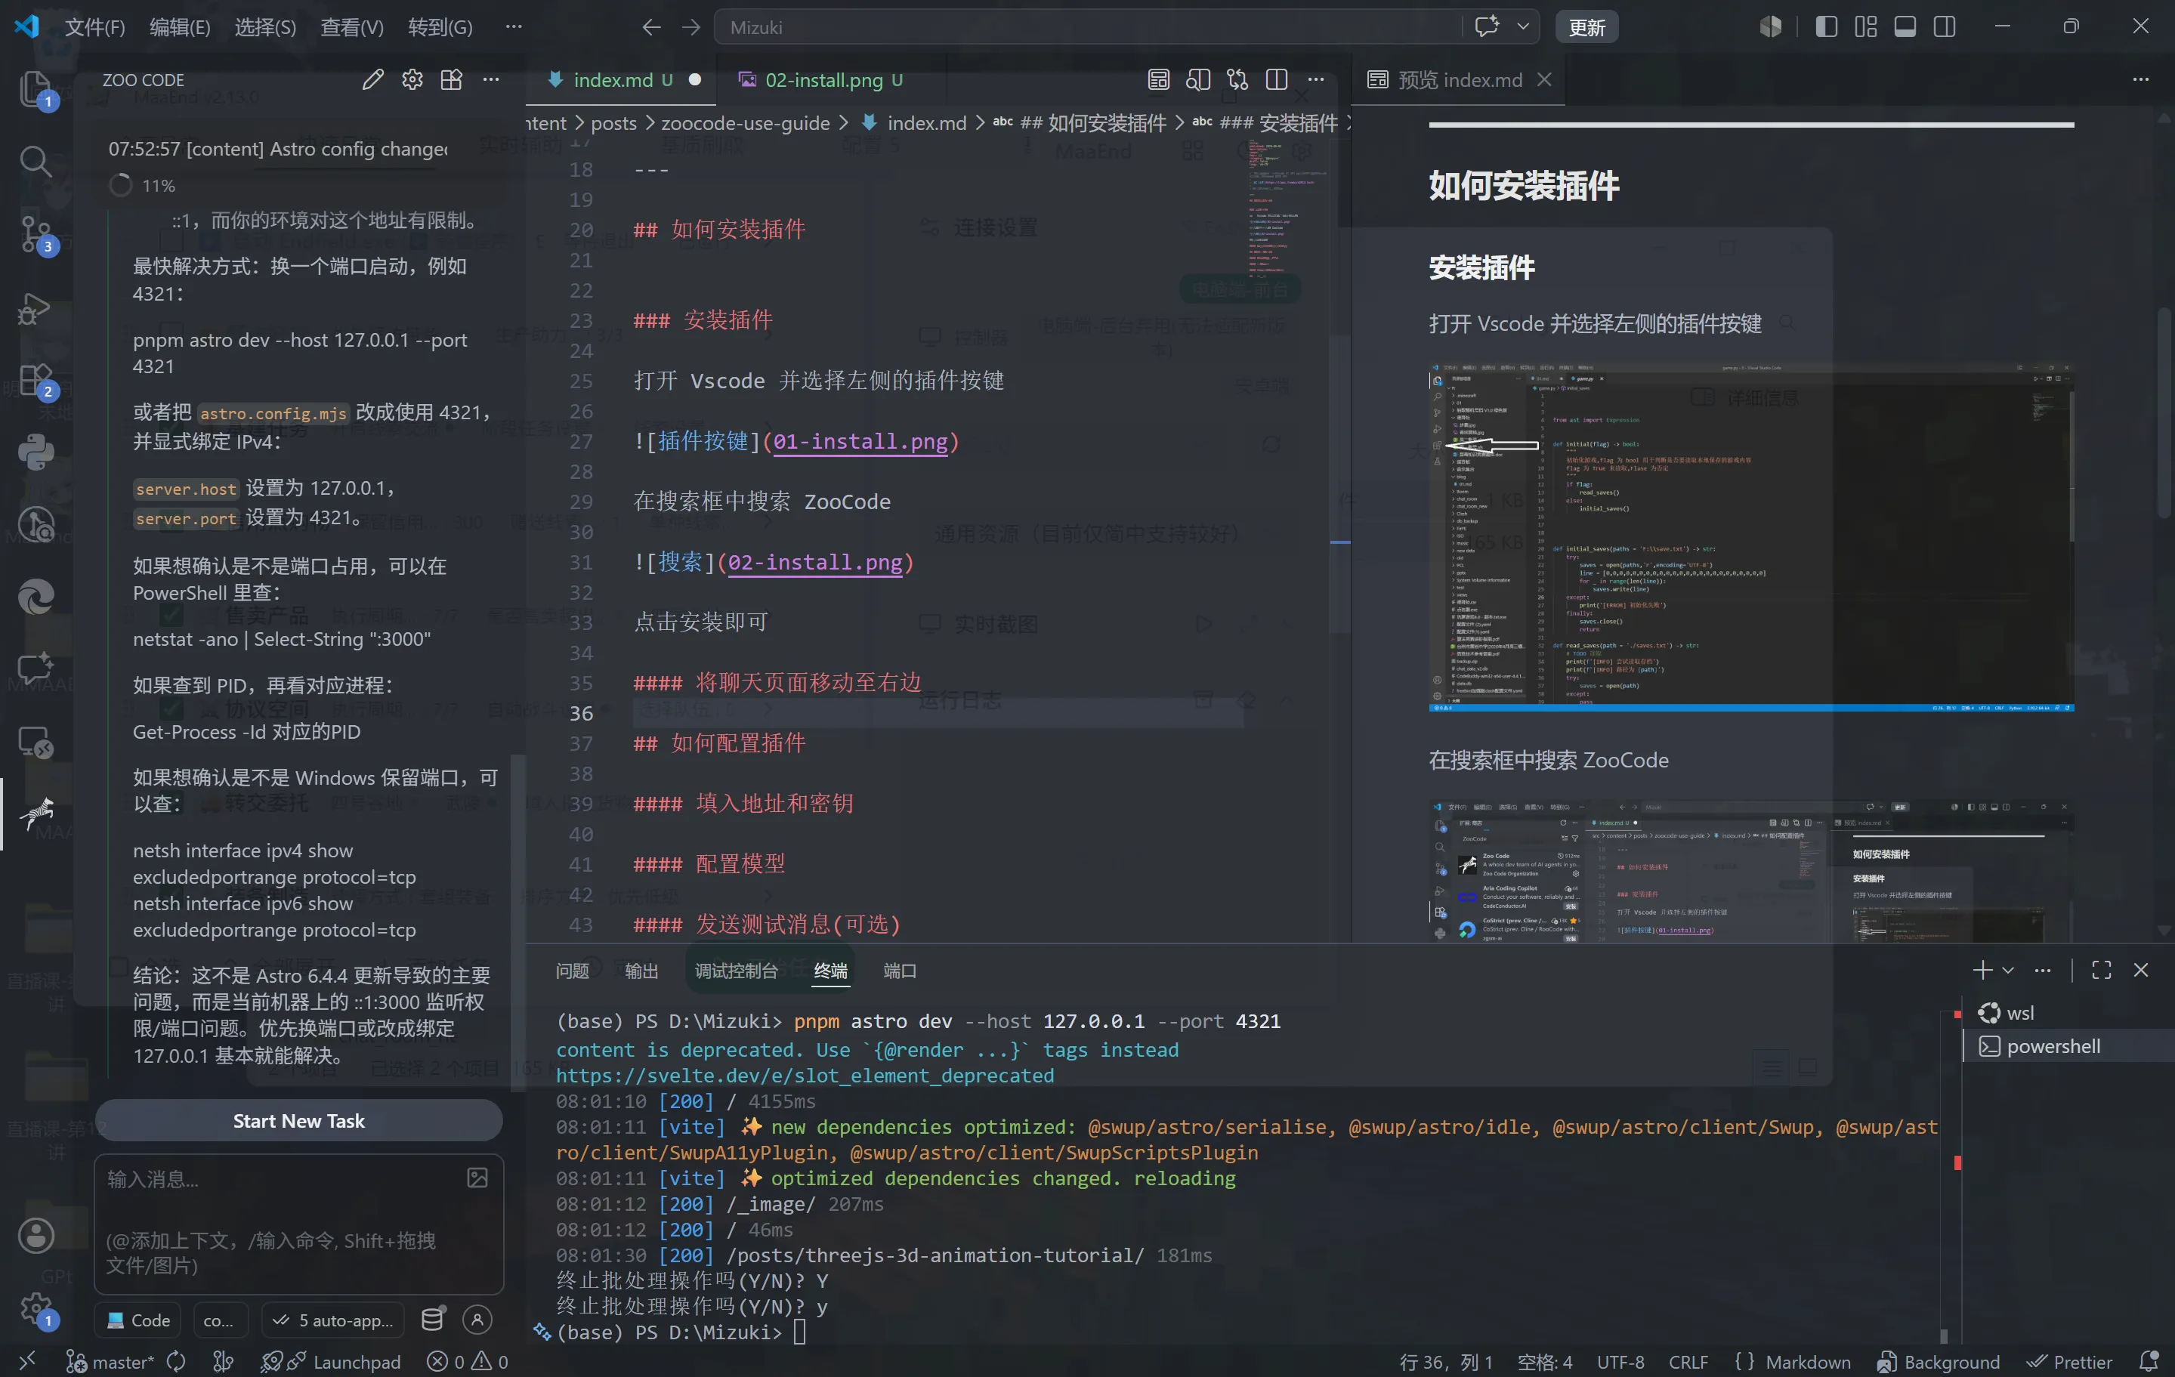Open the svelte.dev deprecation link in the terminal
Screen dimensions: 2175x1377
[x=805, y=1075]
